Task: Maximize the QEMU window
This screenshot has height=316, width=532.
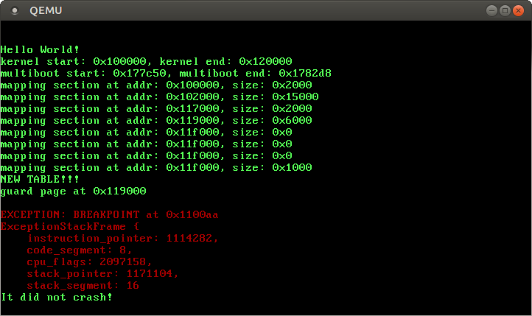Action: pos(505,10)
